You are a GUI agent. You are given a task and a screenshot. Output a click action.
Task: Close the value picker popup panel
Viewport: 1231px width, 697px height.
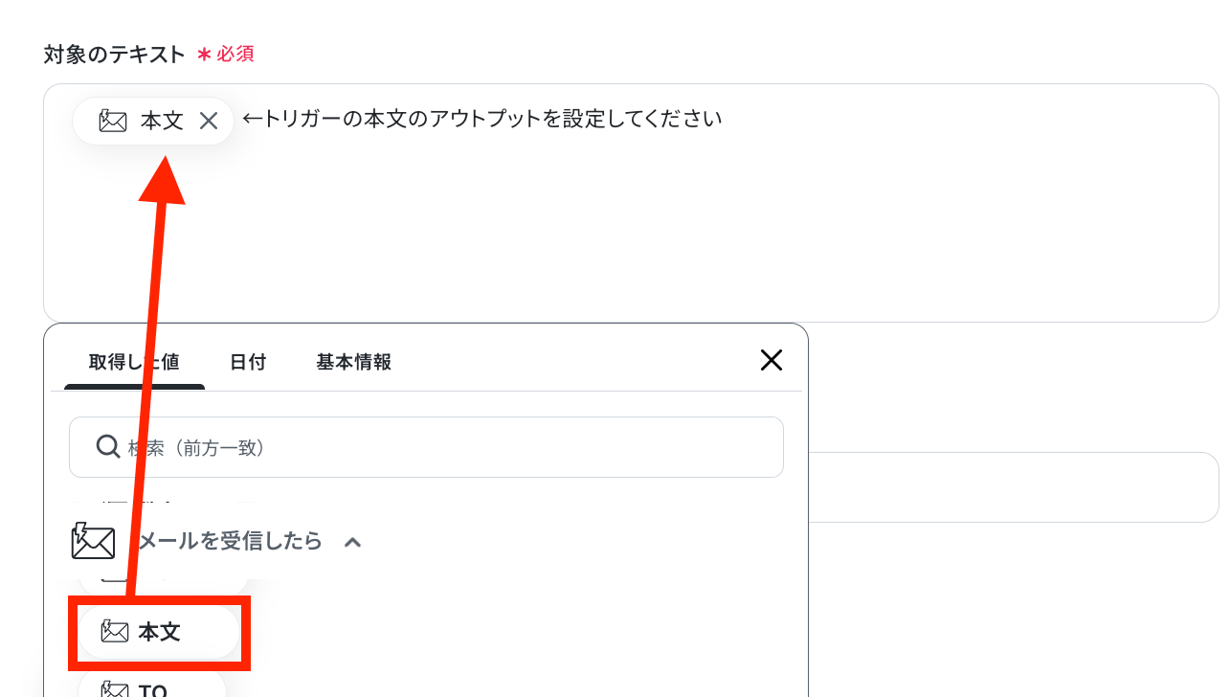tap(772, 360)
